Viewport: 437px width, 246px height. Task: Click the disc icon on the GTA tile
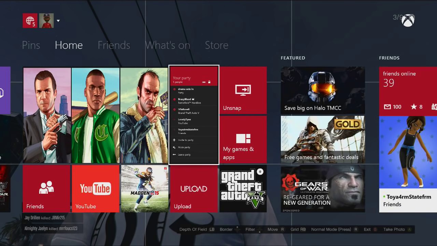click(x=260, y=172)
